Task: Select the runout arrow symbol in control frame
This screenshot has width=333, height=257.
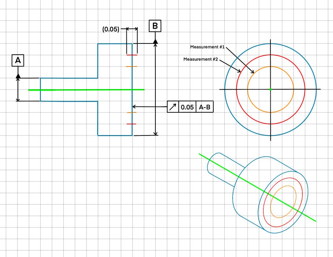Action: 173,107
